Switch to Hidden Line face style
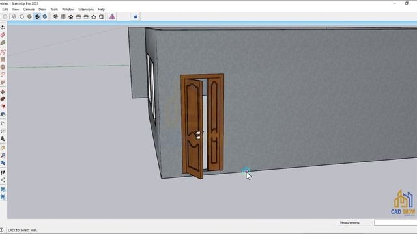Image resolution: width=417 pixels, height=234 pixels. [x=22, y=17]
